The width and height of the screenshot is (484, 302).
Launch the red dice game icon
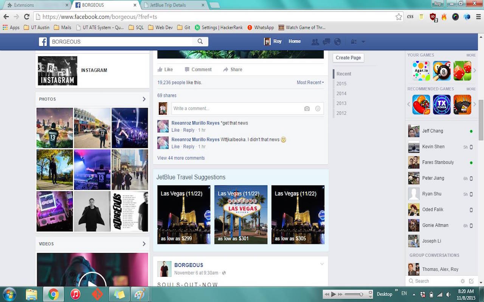(462, 71)
